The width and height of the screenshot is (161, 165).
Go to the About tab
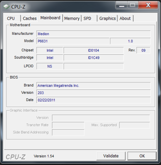pyautogui.click(x=125, y=18)
